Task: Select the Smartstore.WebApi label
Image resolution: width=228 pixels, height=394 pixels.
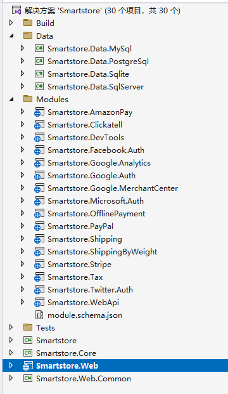Action: 83,303
